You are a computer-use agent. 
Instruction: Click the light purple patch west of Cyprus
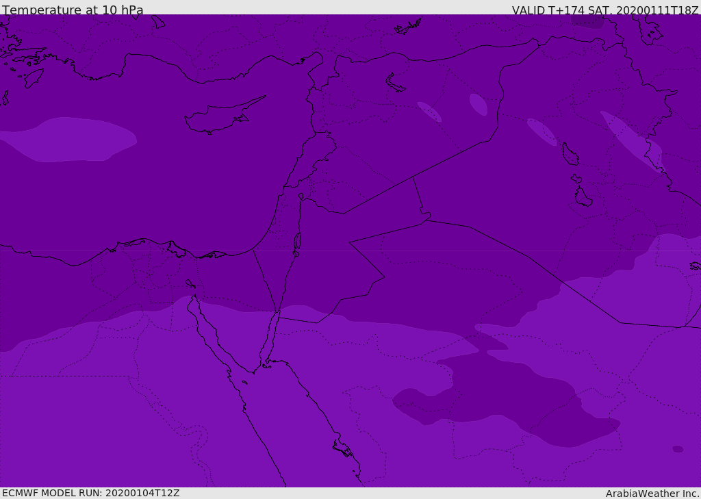[x=67, y=139]
